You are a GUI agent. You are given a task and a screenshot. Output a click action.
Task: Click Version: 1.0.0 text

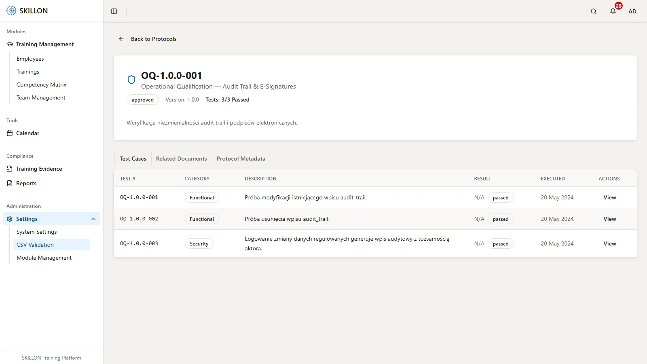[x=182, y=99]
